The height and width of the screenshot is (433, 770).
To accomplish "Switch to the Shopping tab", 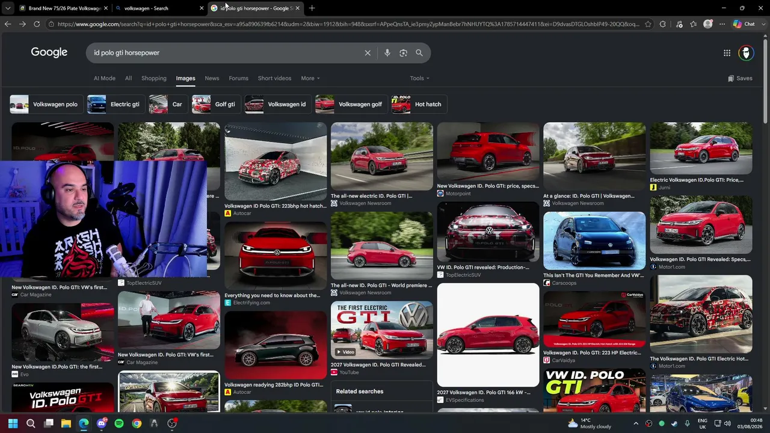I will tap(154, 78).
